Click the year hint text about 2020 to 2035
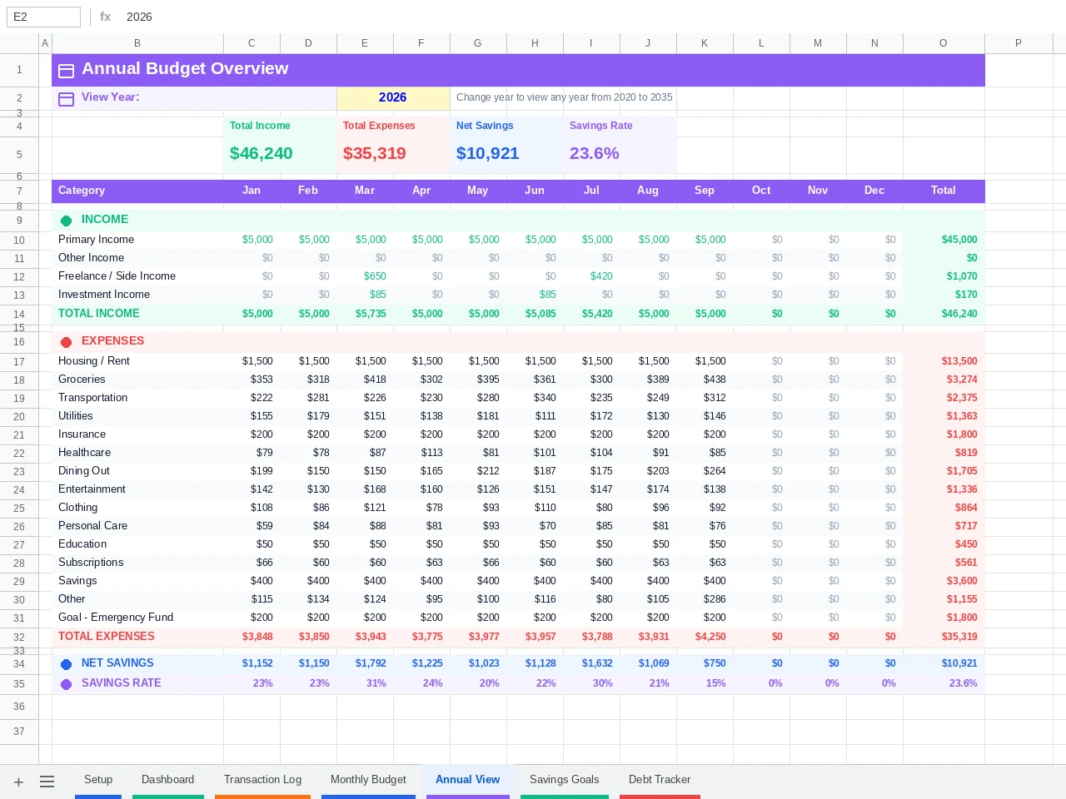The image size is (1066, 799). pos(565,97)
